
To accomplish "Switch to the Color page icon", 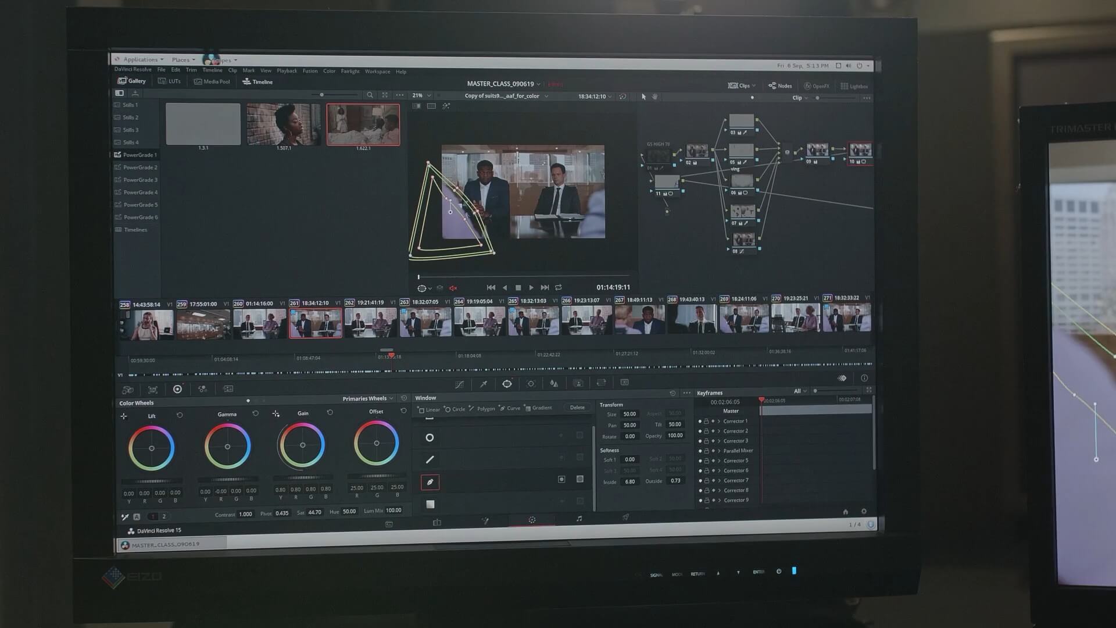I will click(x=531, y=520).
